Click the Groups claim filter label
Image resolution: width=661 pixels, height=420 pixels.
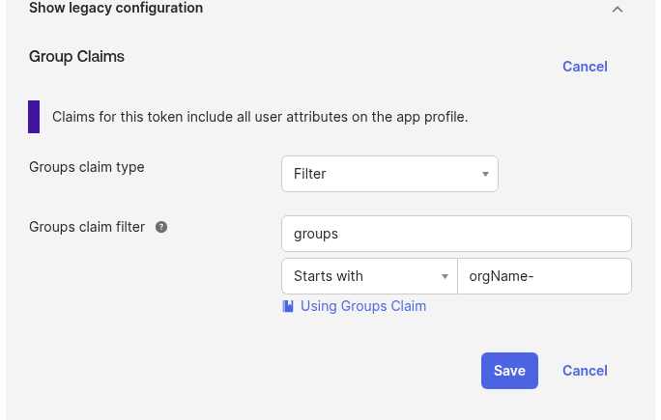[87, 227]
